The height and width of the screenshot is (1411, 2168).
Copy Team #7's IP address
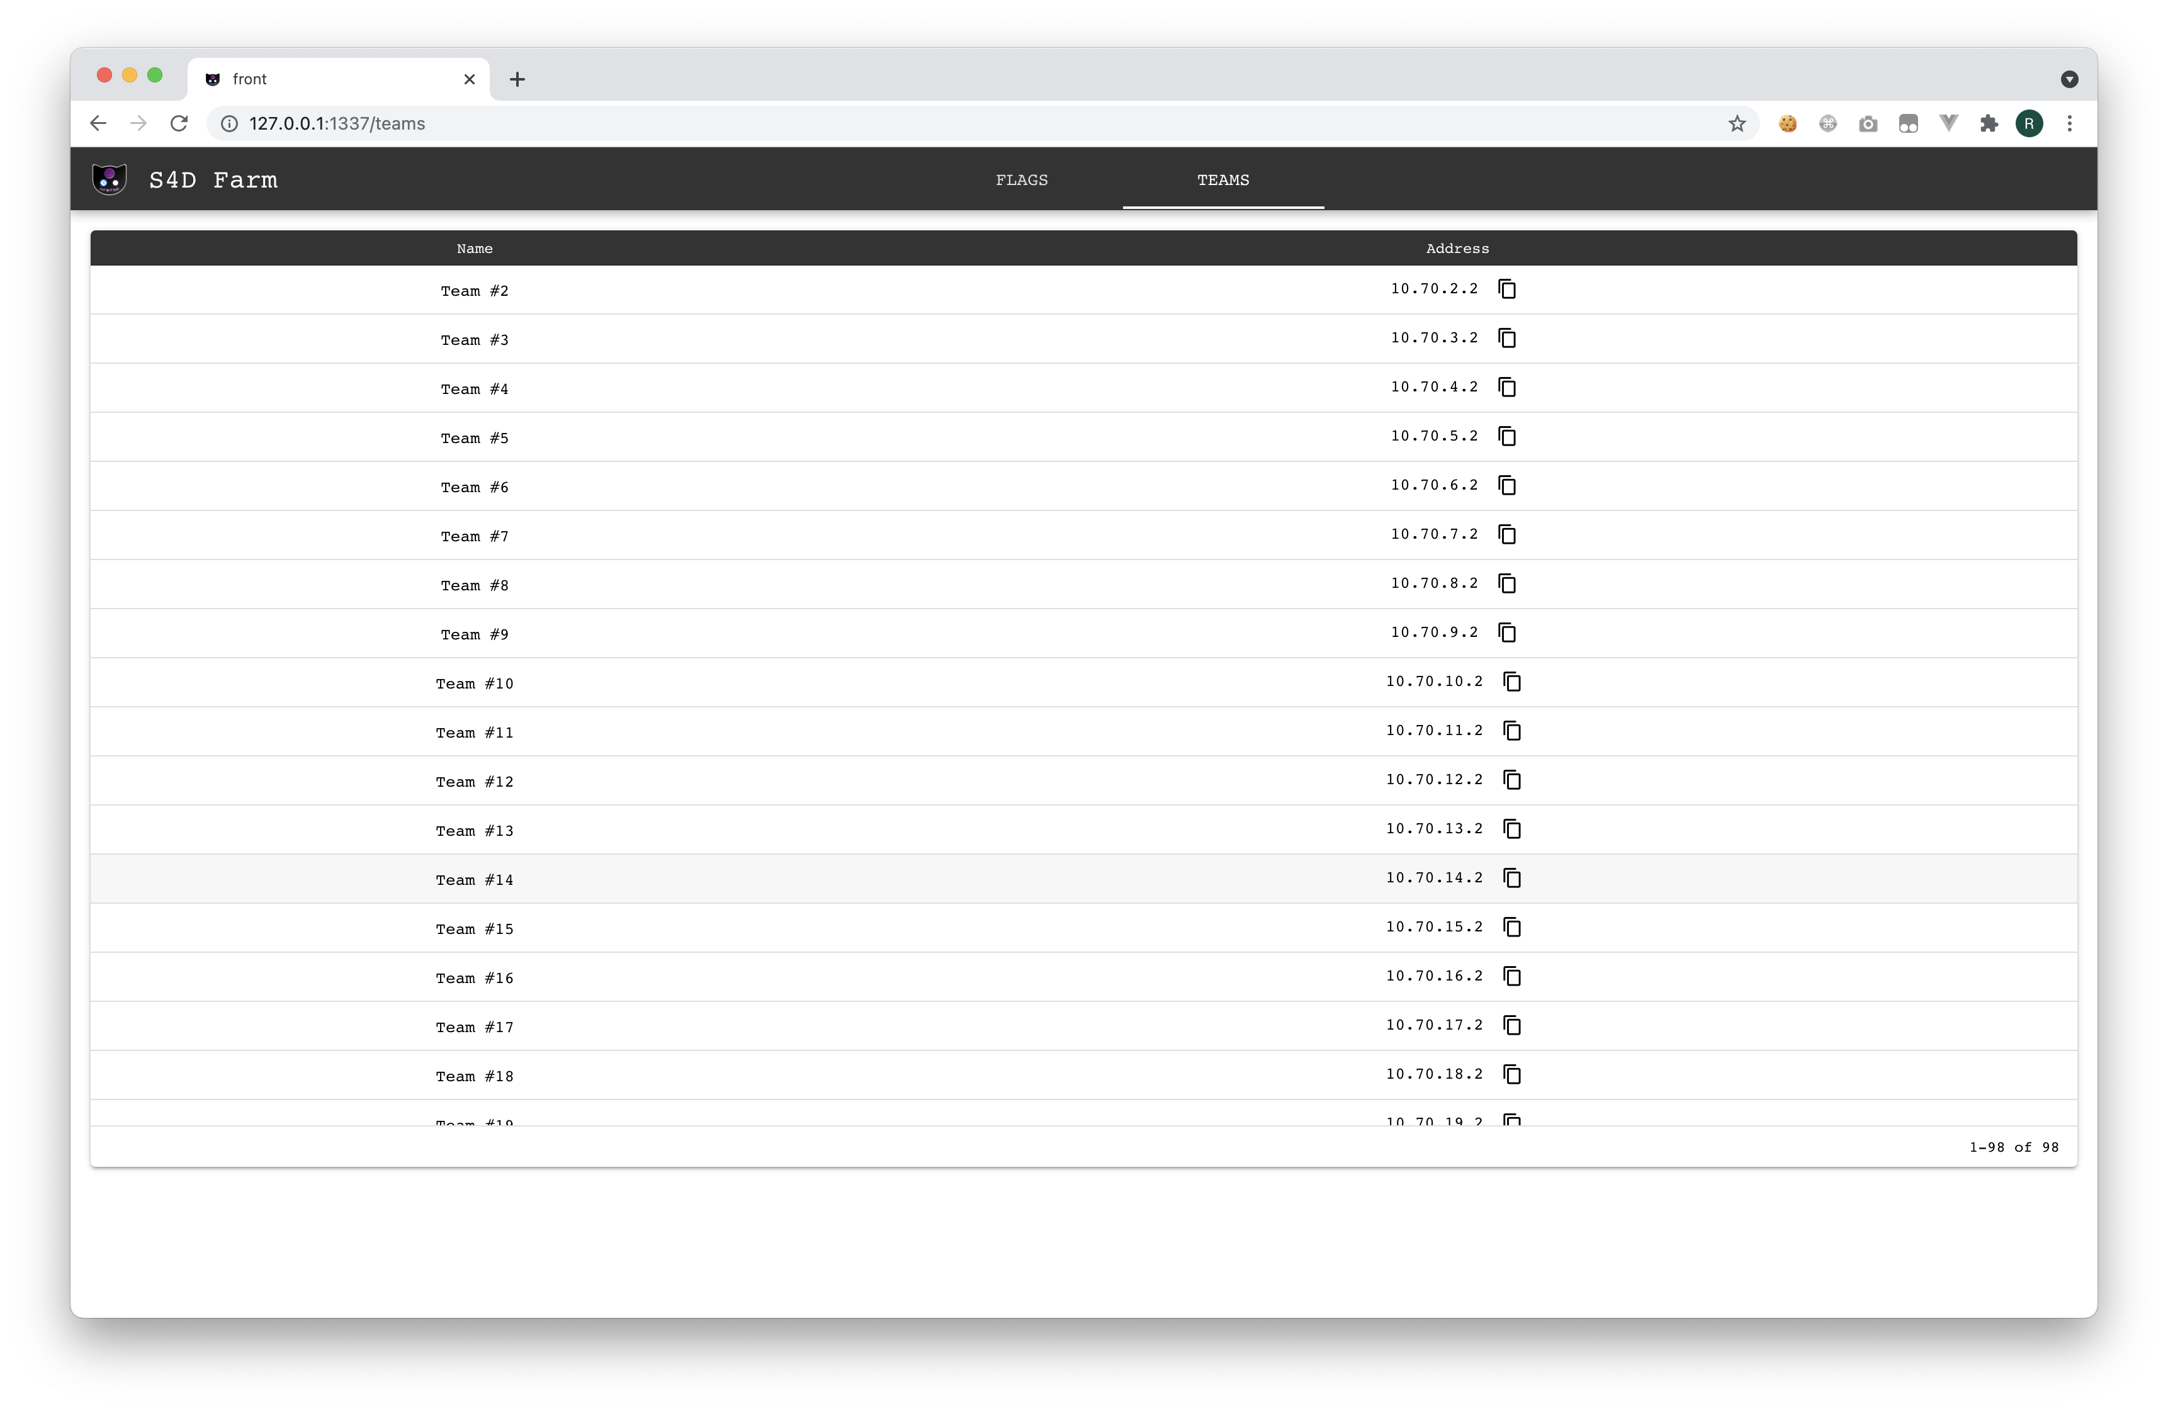click(1506, 535)
